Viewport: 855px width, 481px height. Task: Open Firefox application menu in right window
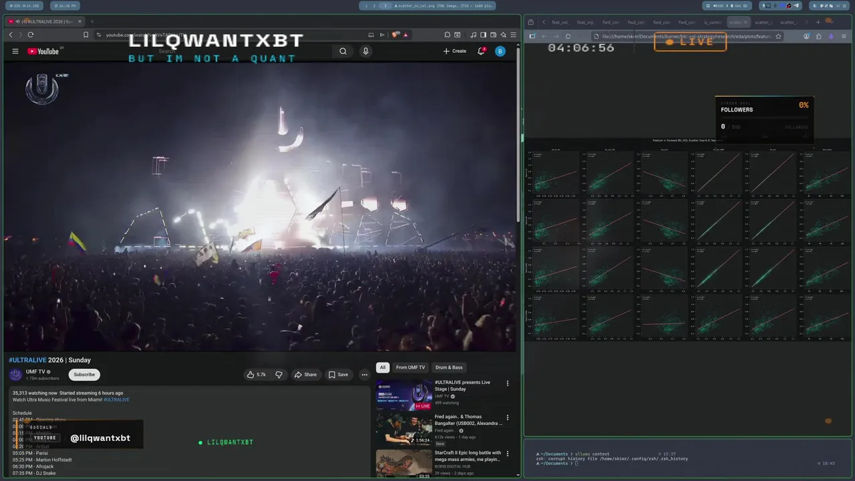click(843, 36)
